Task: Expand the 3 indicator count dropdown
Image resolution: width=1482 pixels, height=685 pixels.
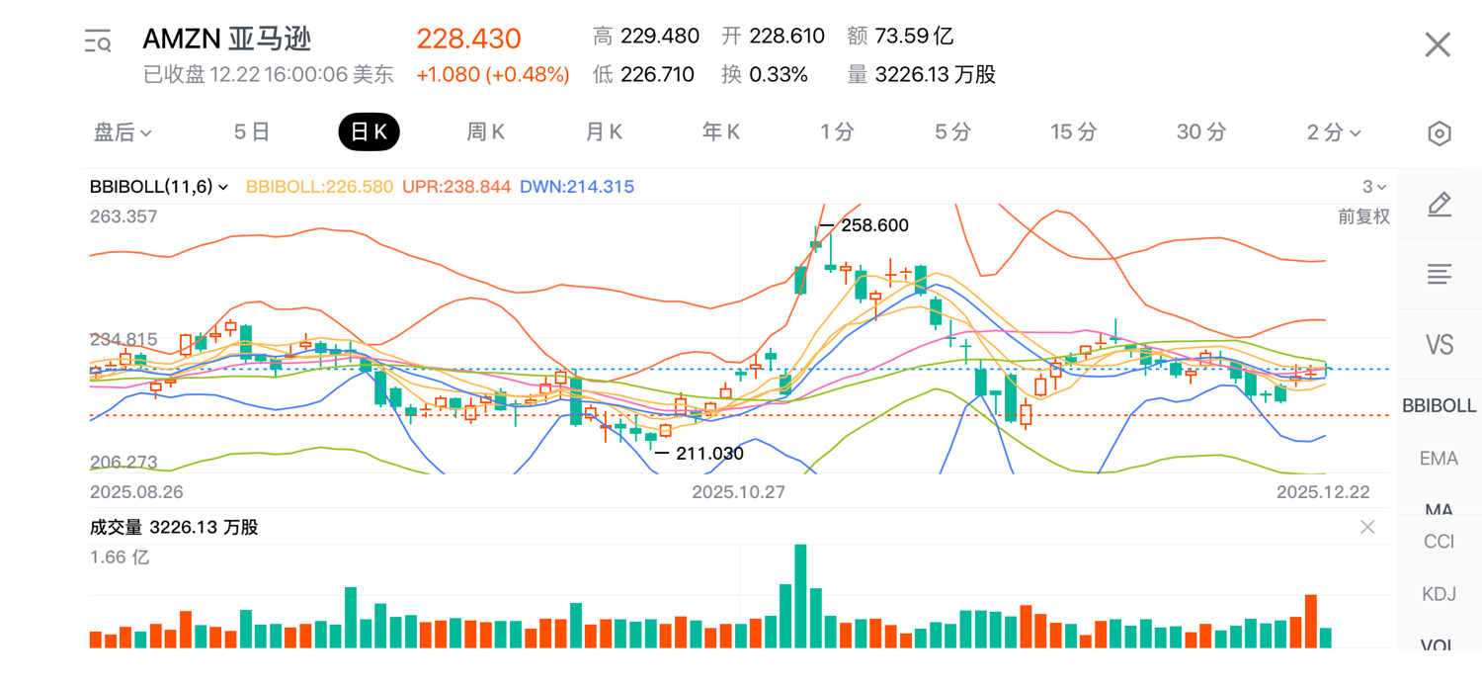Action: point(1374,187)
